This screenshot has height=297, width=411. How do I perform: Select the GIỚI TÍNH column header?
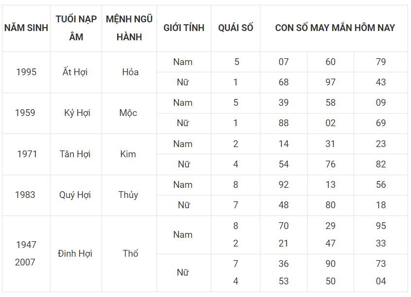click(x=184, y=28)
